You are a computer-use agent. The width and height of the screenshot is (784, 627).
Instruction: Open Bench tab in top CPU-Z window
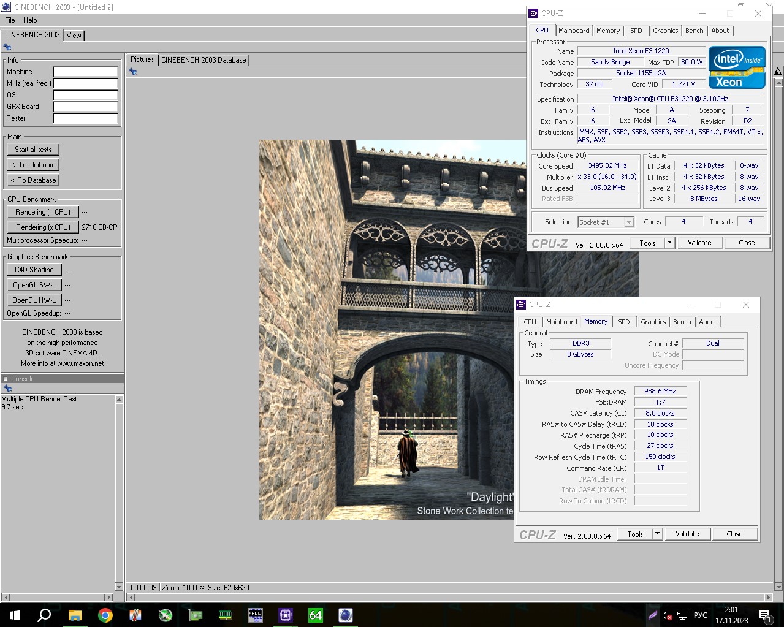click(694, 31)
